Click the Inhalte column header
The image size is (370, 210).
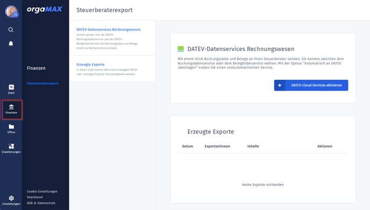point(253,146)
